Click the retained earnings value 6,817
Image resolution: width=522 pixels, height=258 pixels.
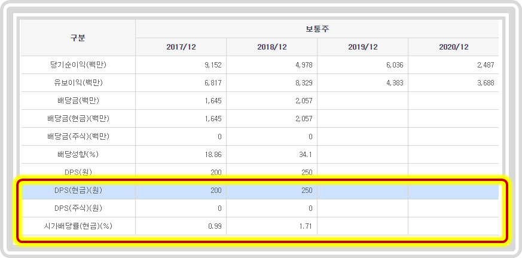[x=213, y=83]
